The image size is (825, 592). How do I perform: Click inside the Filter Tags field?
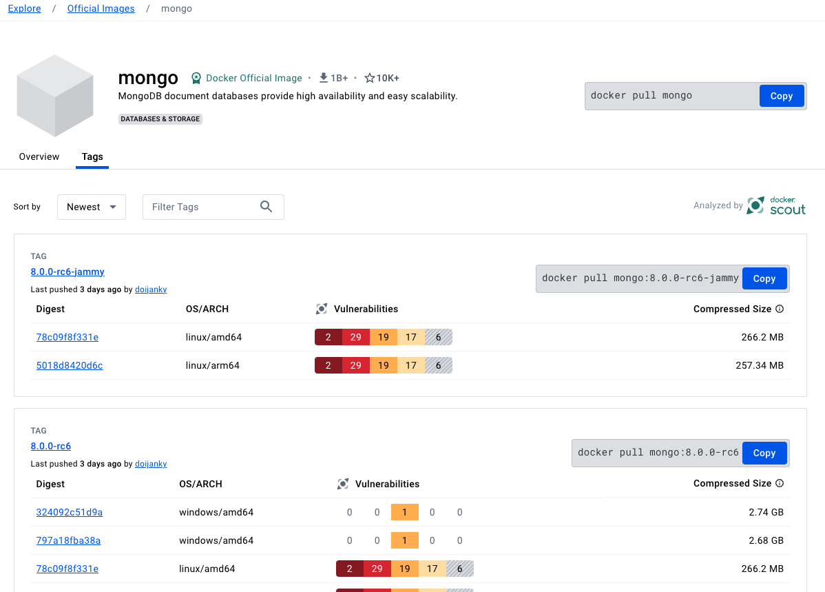[x=200, y=207]
